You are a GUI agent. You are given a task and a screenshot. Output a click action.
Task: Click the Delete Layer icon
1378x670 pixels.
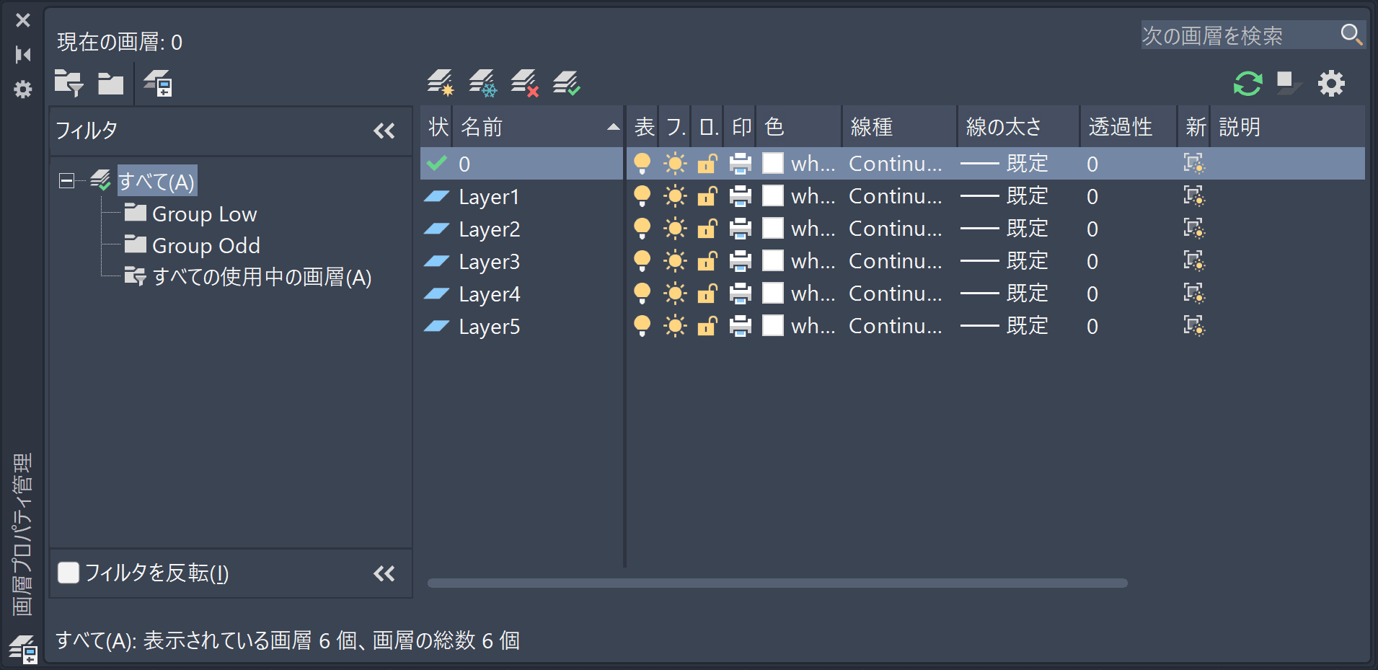pos(524,84)
